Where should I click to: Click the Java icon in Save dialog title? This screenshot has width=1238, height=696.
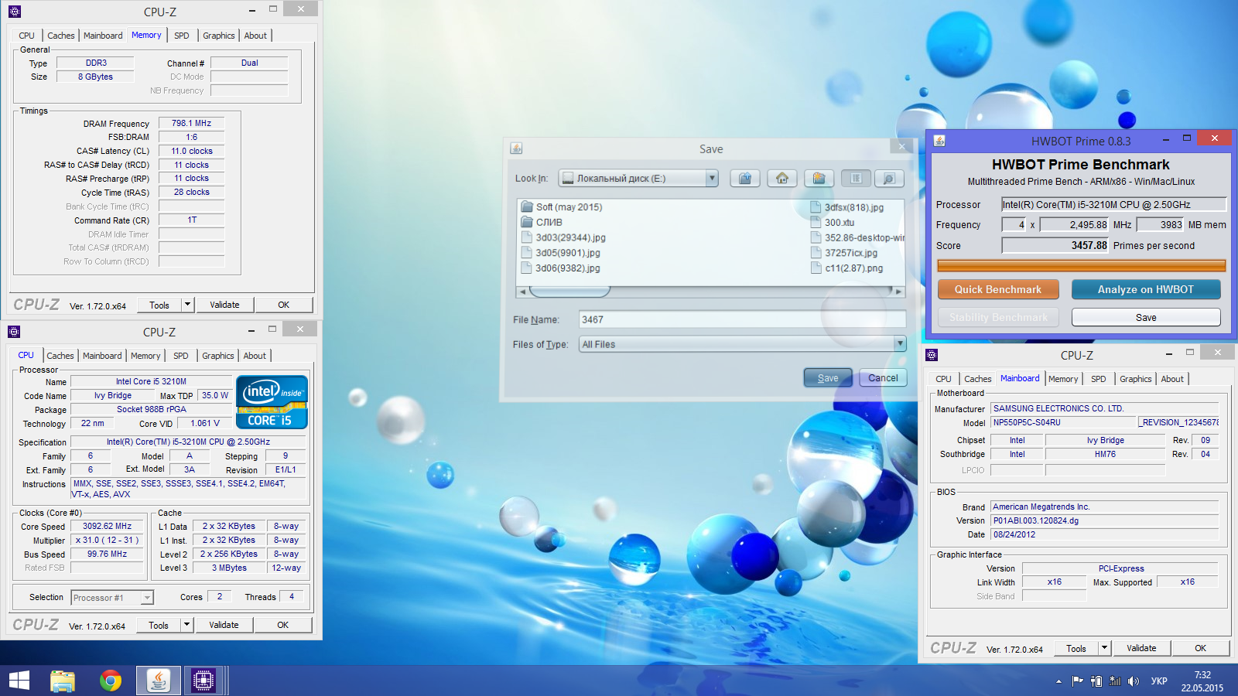pos(517,148)
